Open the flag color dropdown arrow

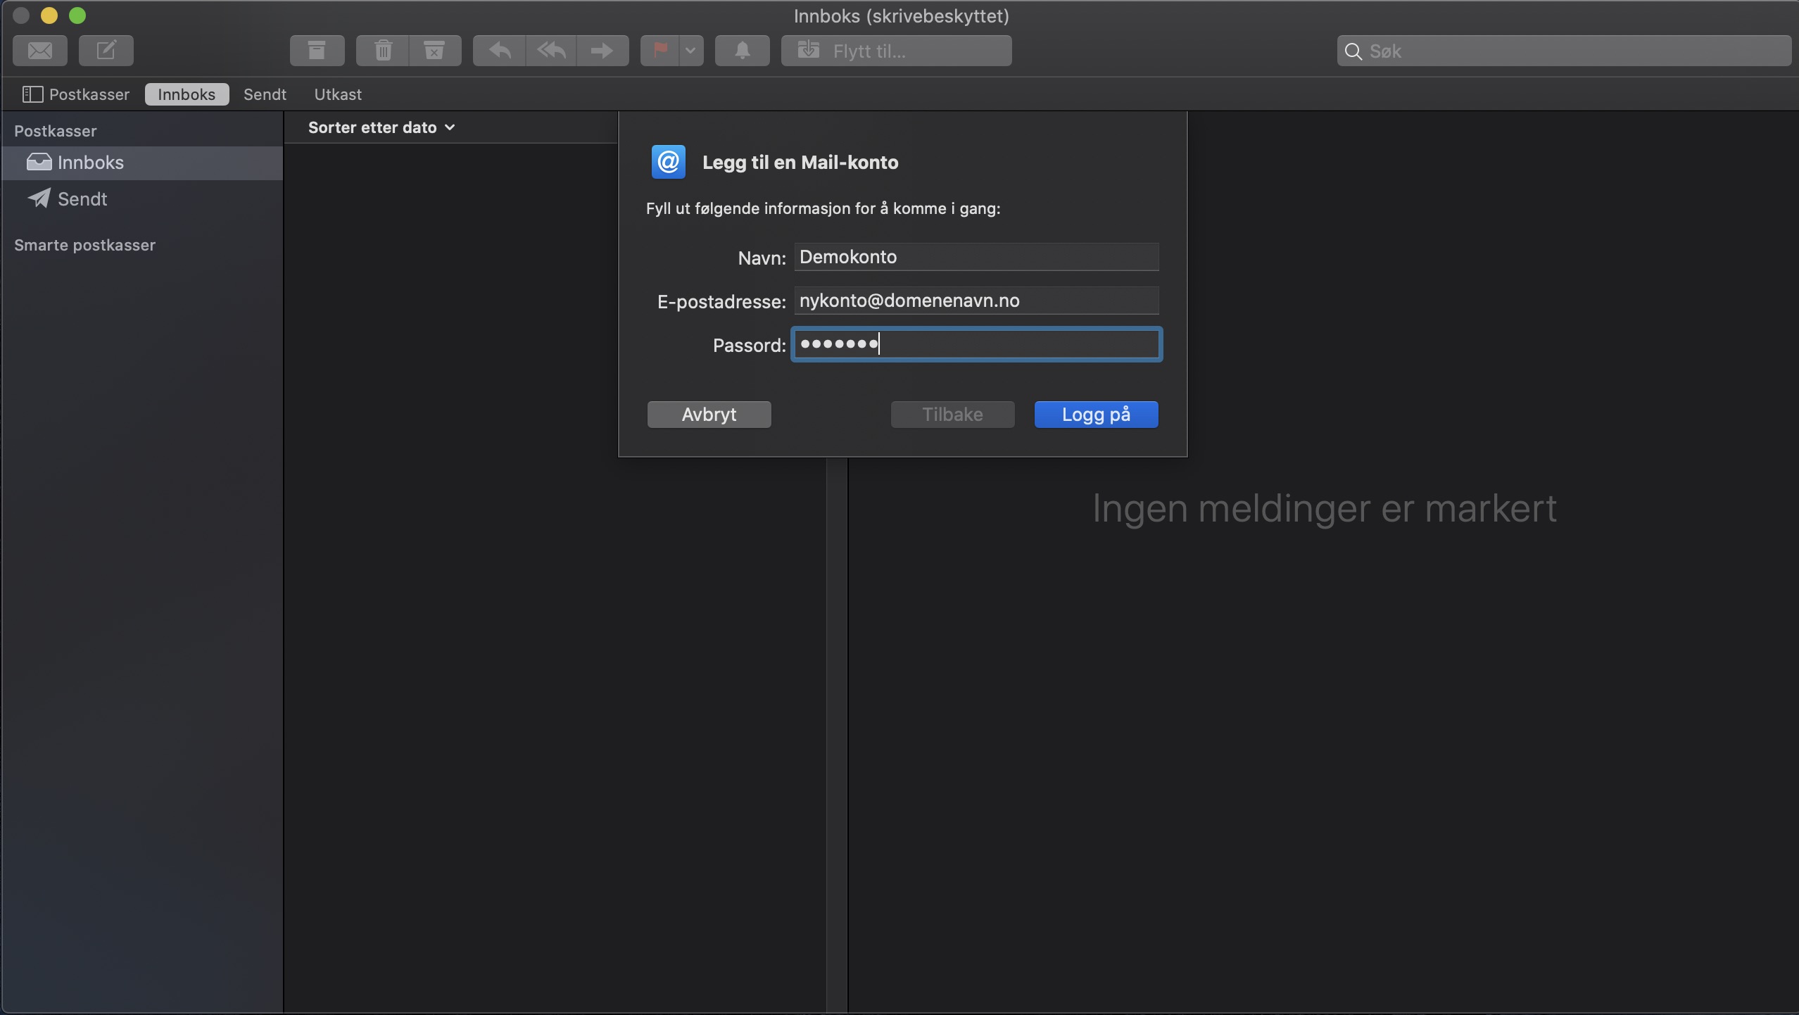(x=691, y=51)
